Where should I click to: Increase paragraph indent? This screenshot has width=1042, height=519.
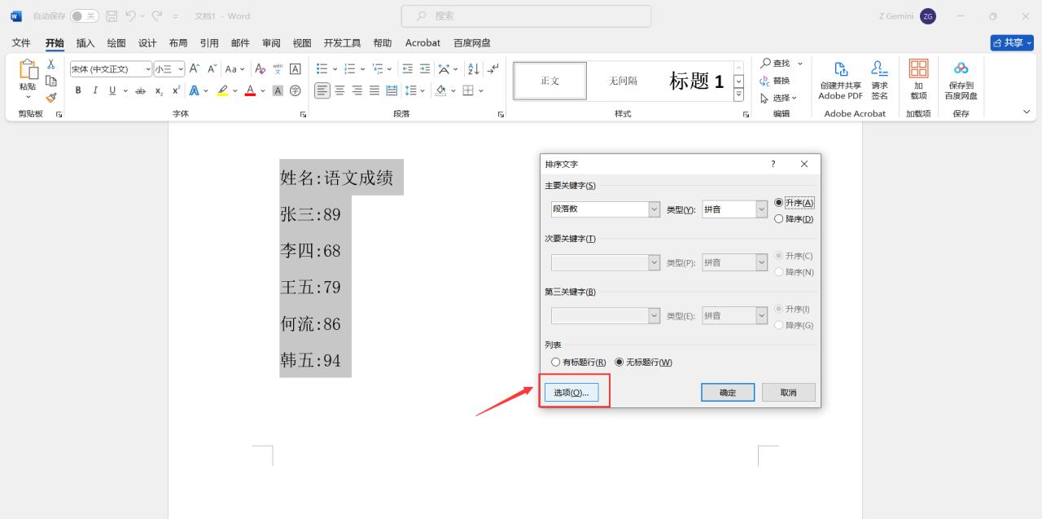425,69
